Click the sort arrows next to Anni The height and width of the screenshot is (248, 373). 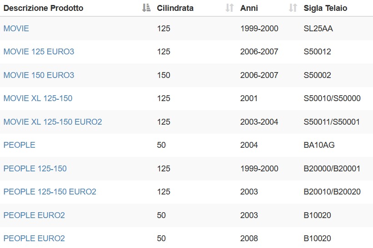click(x=293, y=8)
